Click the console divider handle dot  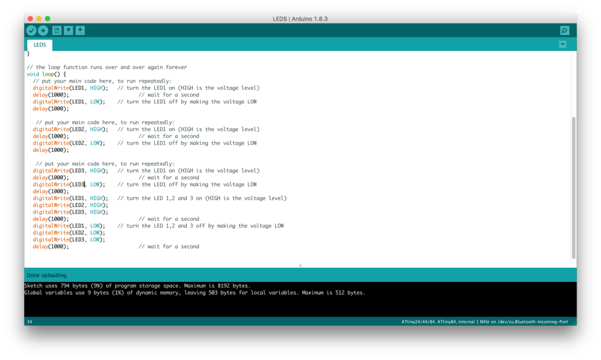[301, 265]
